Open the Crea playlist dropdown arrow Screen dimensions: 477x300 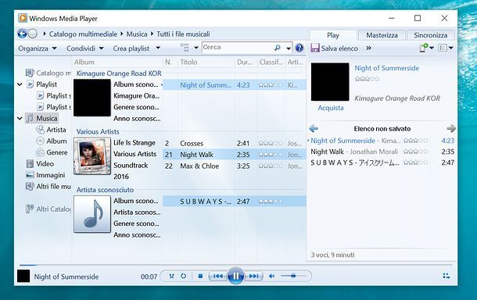click(x=158, y=48)
